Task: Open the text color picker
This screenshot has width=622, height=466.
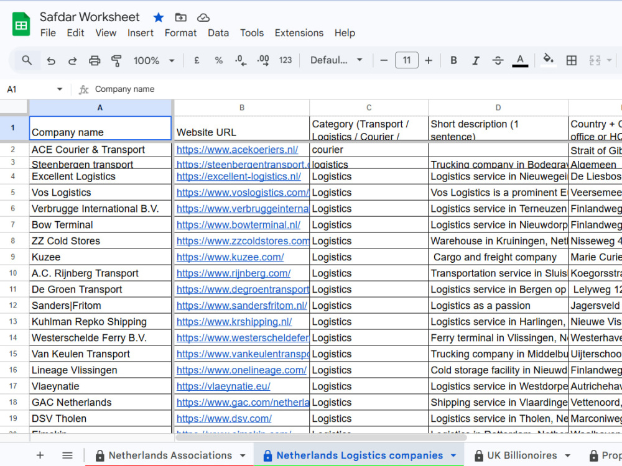Action: pos(520,61)
